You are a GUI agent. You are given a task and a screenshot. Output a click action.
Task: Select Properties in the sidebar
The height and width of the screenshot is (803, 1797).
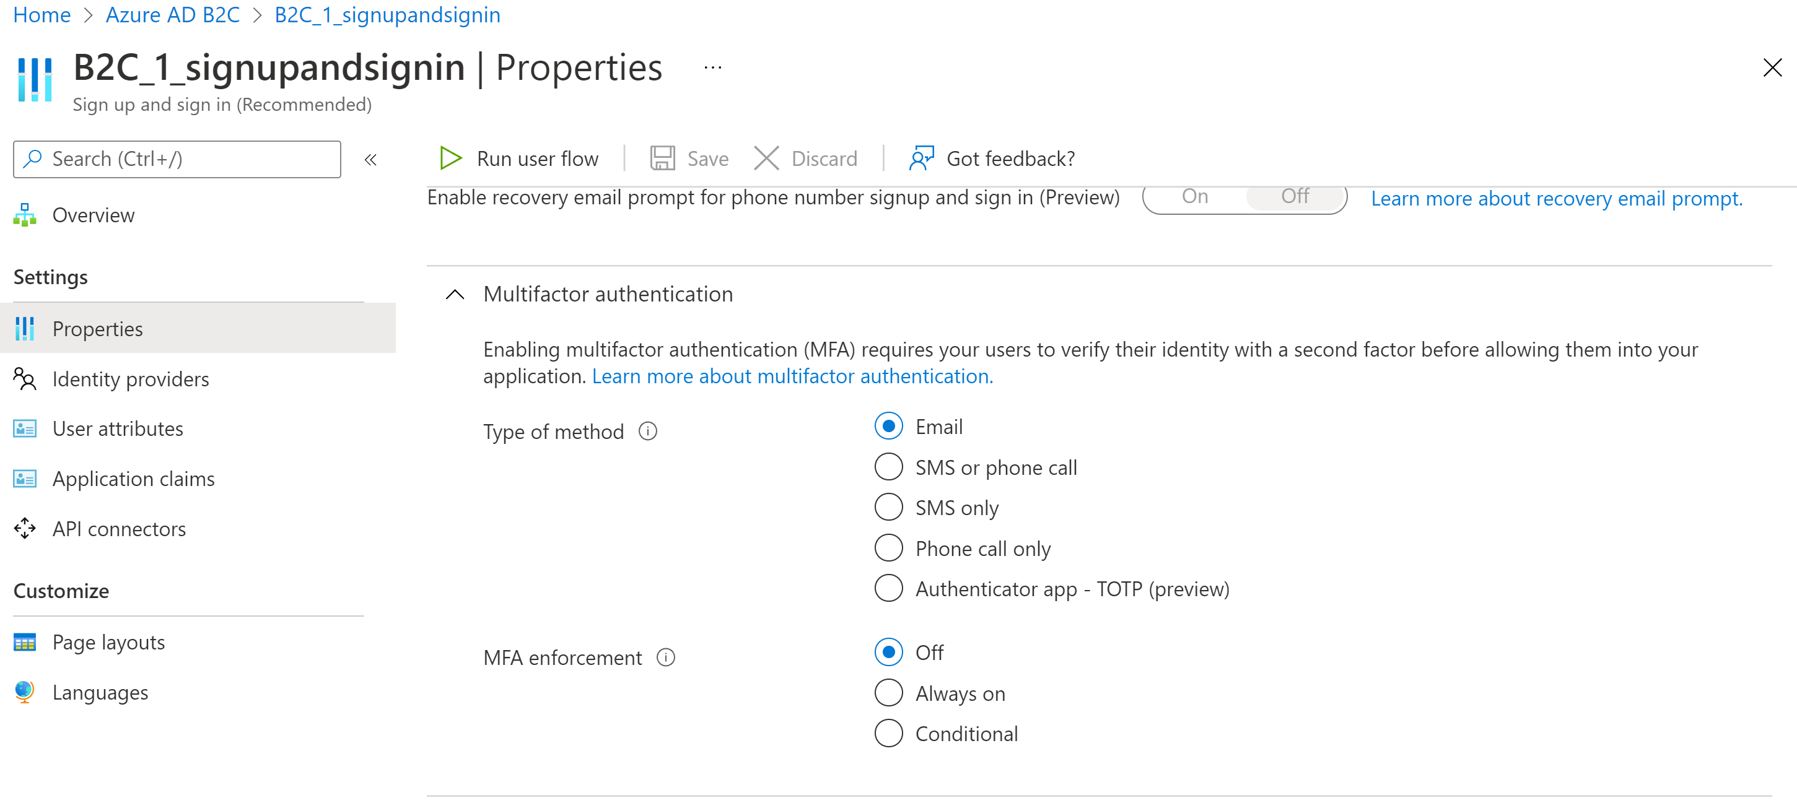(x=198, y=328)
